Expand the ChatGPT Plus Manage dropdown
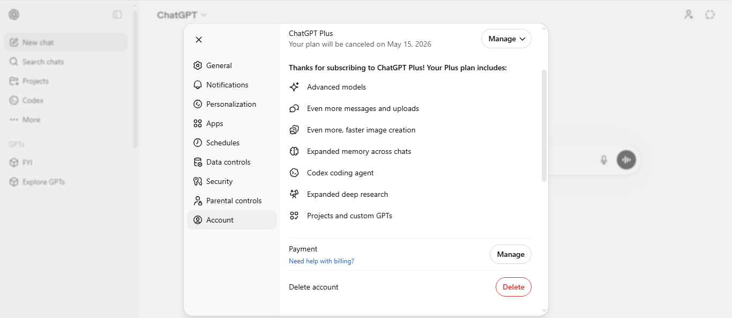The height and width of the screenshot is (318, 732). [506, 39]
